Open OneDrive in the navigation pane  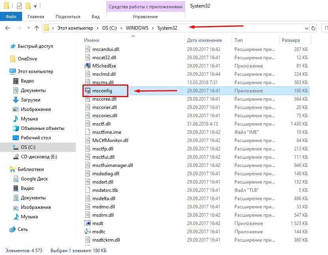click(x=27, y=59)
